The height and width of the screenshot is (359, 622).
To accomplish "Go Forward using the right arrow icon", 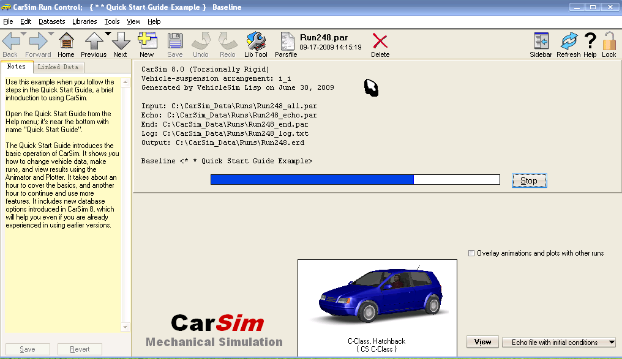I will pos(38,41).
